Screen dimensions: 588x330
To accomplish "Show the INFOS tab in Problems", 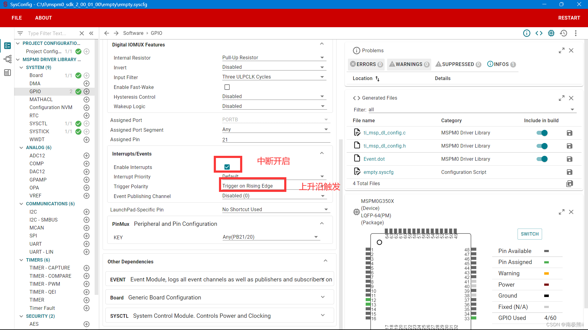I will click(x=501, y=64).
